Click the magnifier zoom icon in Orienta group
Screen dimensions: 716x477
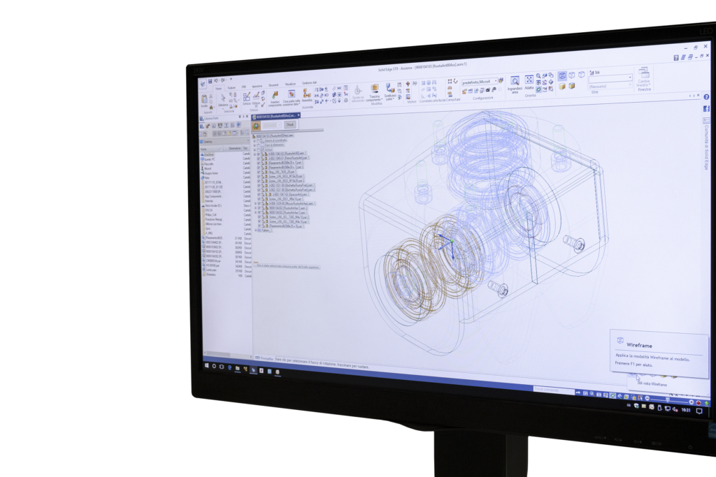538,75
